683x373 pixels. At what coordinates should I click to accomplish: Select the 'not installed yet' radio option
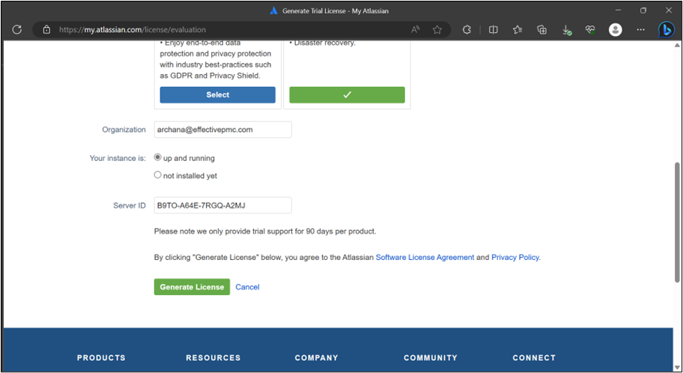[158, 175]
